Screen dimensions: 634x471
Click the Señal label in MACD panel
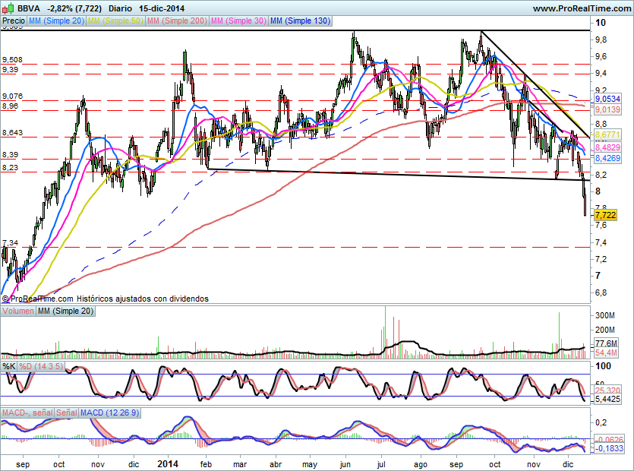tap(66, 413)
